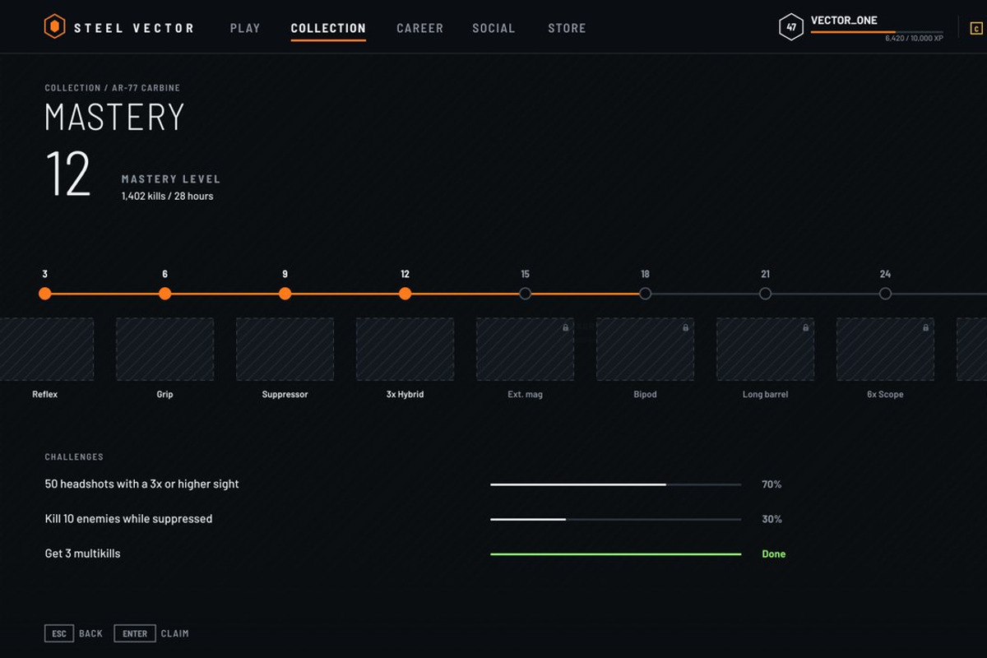Open the STORE tab

[567, 28]
